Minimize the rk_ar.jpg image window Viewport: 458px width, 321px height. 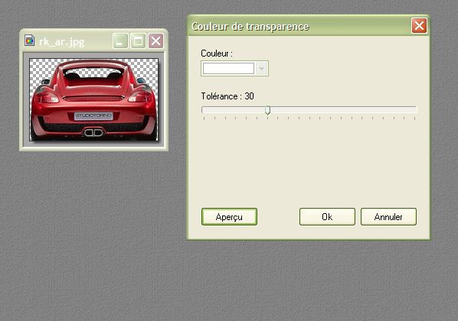click(x=120, y=41)
